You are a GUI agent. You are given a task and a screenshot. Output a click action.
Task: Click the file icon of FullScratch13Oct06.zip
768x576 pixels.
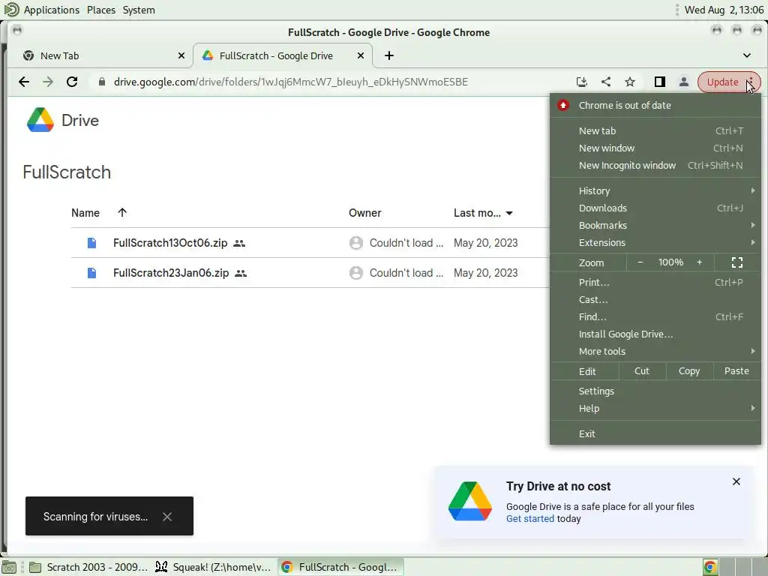[x=91, y=243]
